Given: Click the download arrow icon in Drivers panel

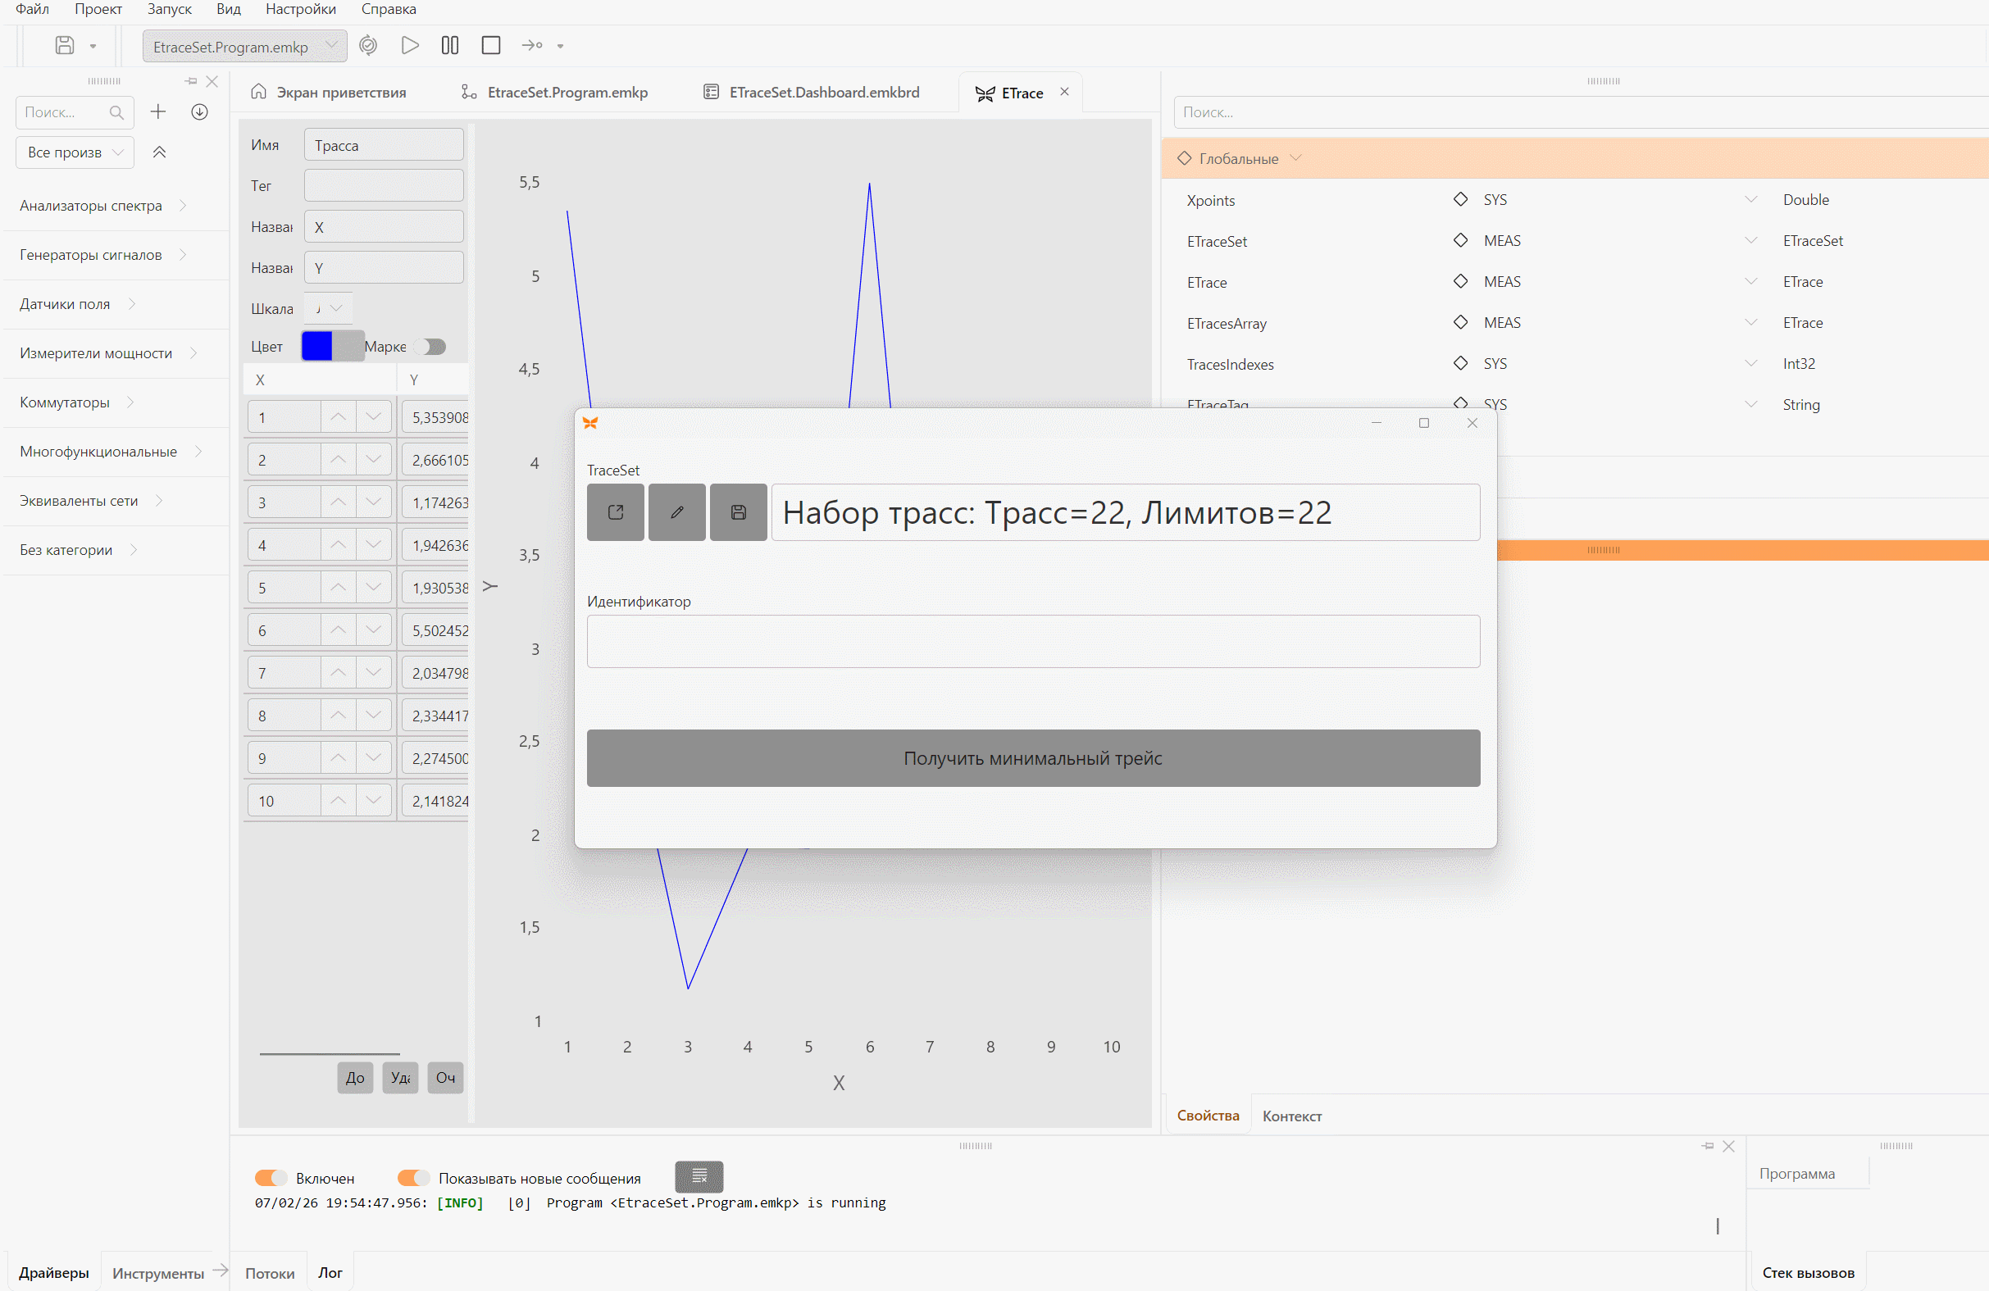Looking at the screenshot, I should tap(199, 112).
